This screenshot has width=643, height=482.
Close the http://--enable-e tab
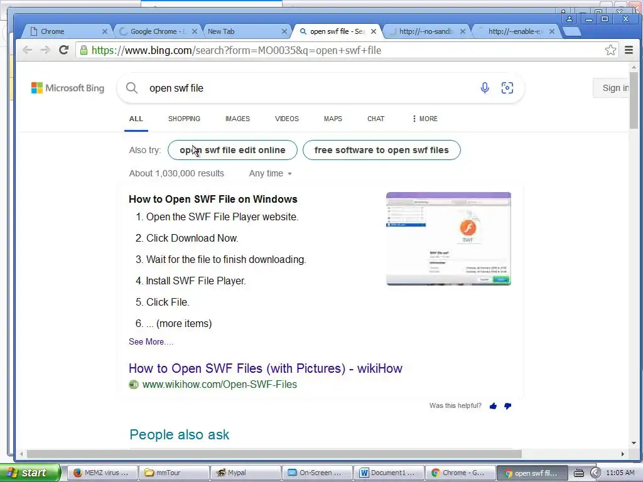point(552,31)
